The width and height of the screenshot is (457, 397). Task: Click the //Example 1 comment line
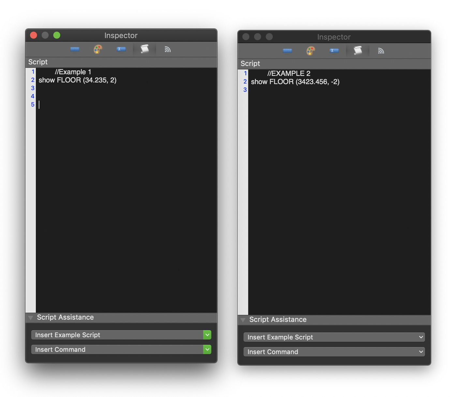pos(73,72)
